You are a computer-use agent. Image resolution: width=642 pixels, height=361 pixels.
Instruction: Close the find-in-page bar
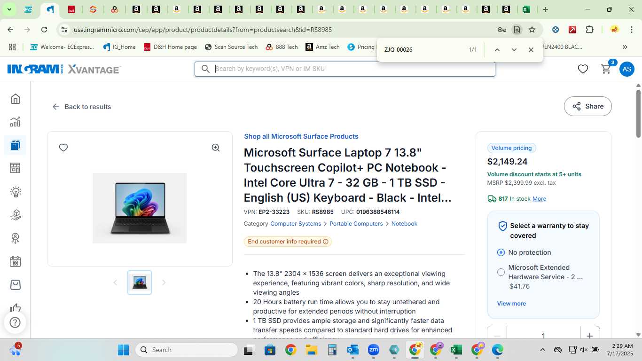pyautogui.click(x=531, y=50)
